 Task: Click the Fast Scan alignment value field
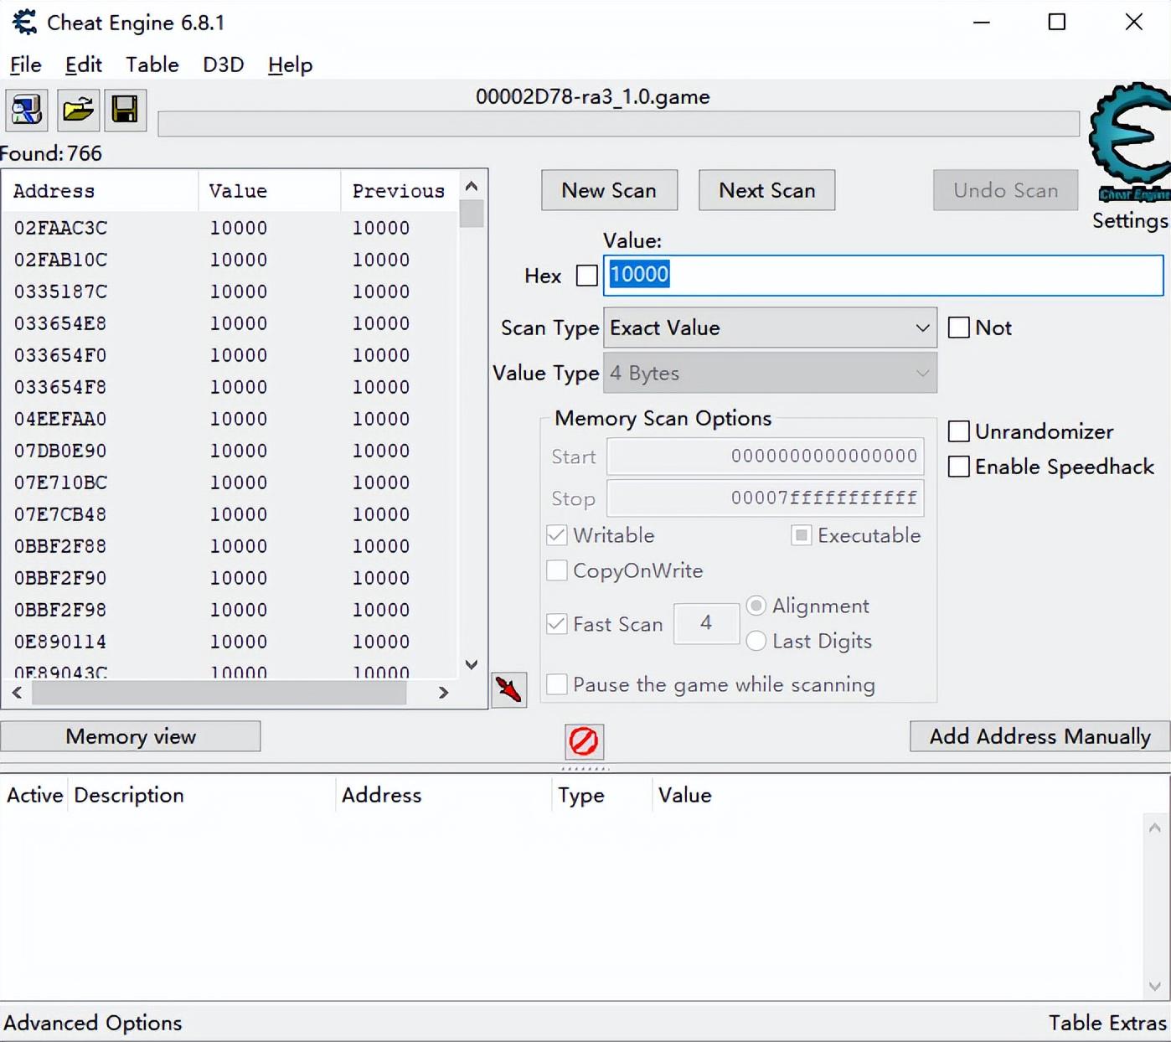pyautogui.click(x=706, y=623)
